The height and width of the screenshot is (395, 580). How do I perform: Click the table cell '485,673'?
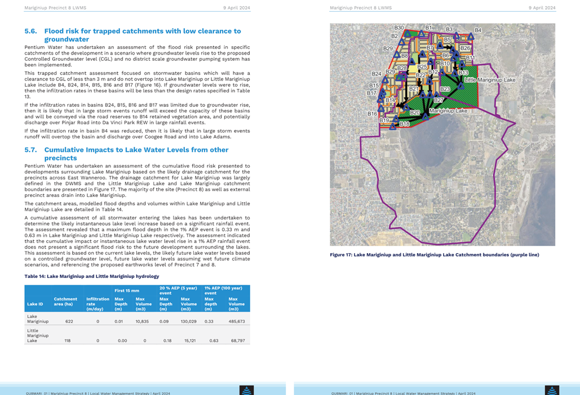point(237,321)
